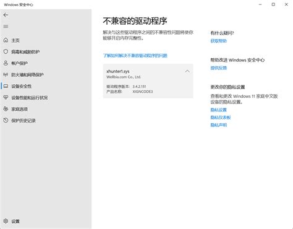Viewport: 293px width, 229px height.
Task: Click the home icon beside 主页
Action: click(x=6, y=40)
